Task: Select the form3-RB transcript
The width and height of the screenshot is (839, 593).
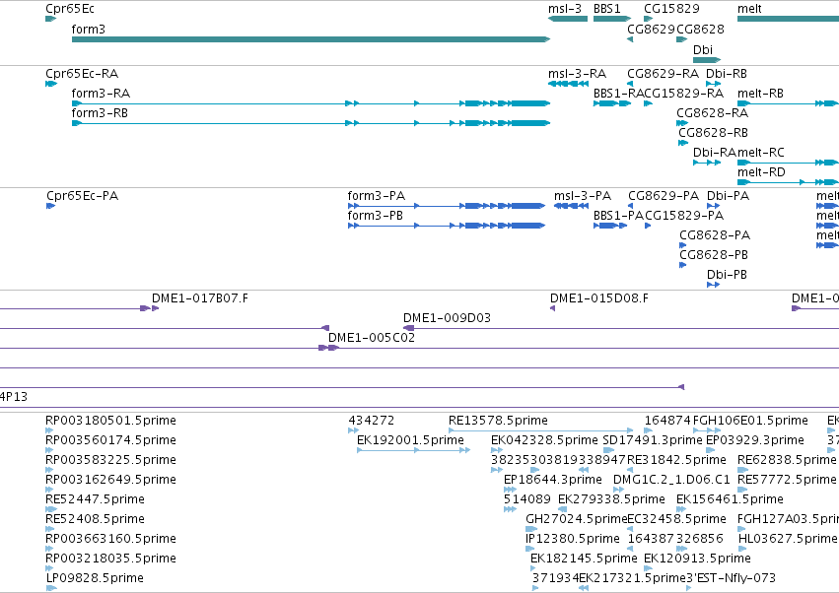Action: point(311,123)
